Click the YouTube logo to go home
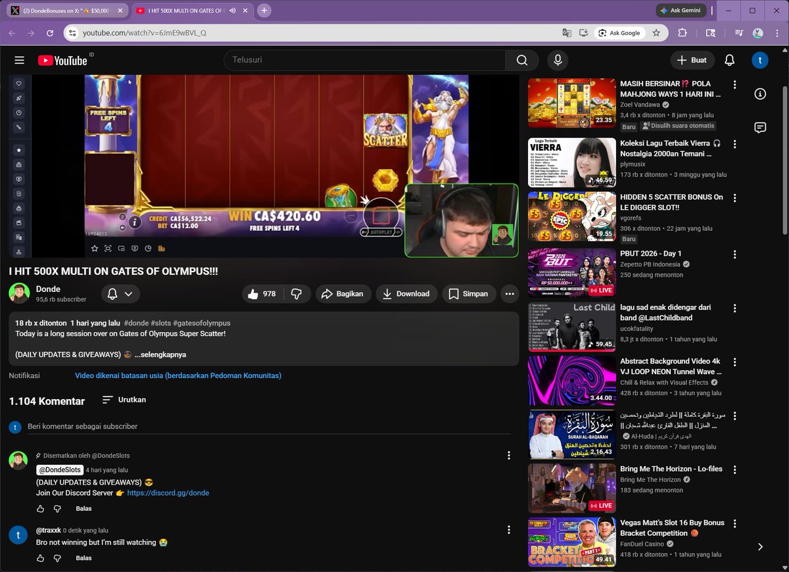Image resolution: width=789 pixels, height=572 pixels. tap(62, 60)
